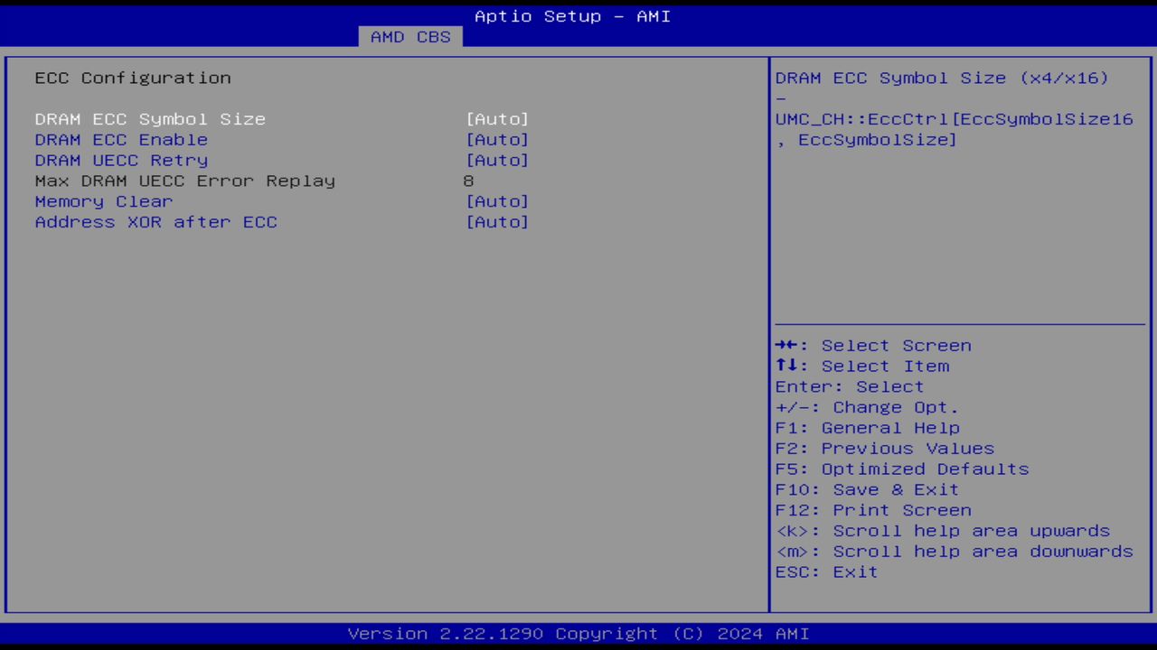Click the Select Screen key hint
Viewport: 1157px width, 650px height.
click(873, 346)
